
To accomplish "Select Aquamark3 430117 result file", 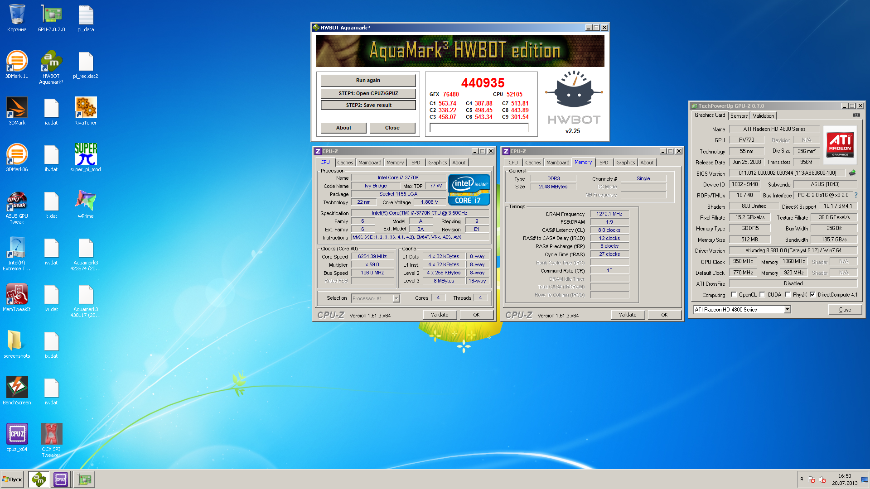I will pyautogui.click(x=86, y=301).
